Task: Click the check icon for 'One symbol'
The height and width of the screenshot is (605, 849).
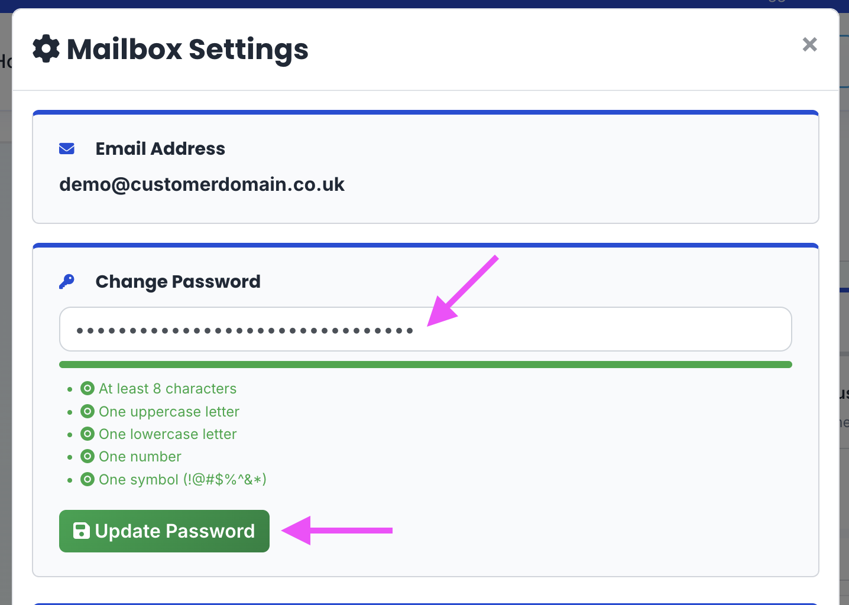Action: [x=88, y=479]
